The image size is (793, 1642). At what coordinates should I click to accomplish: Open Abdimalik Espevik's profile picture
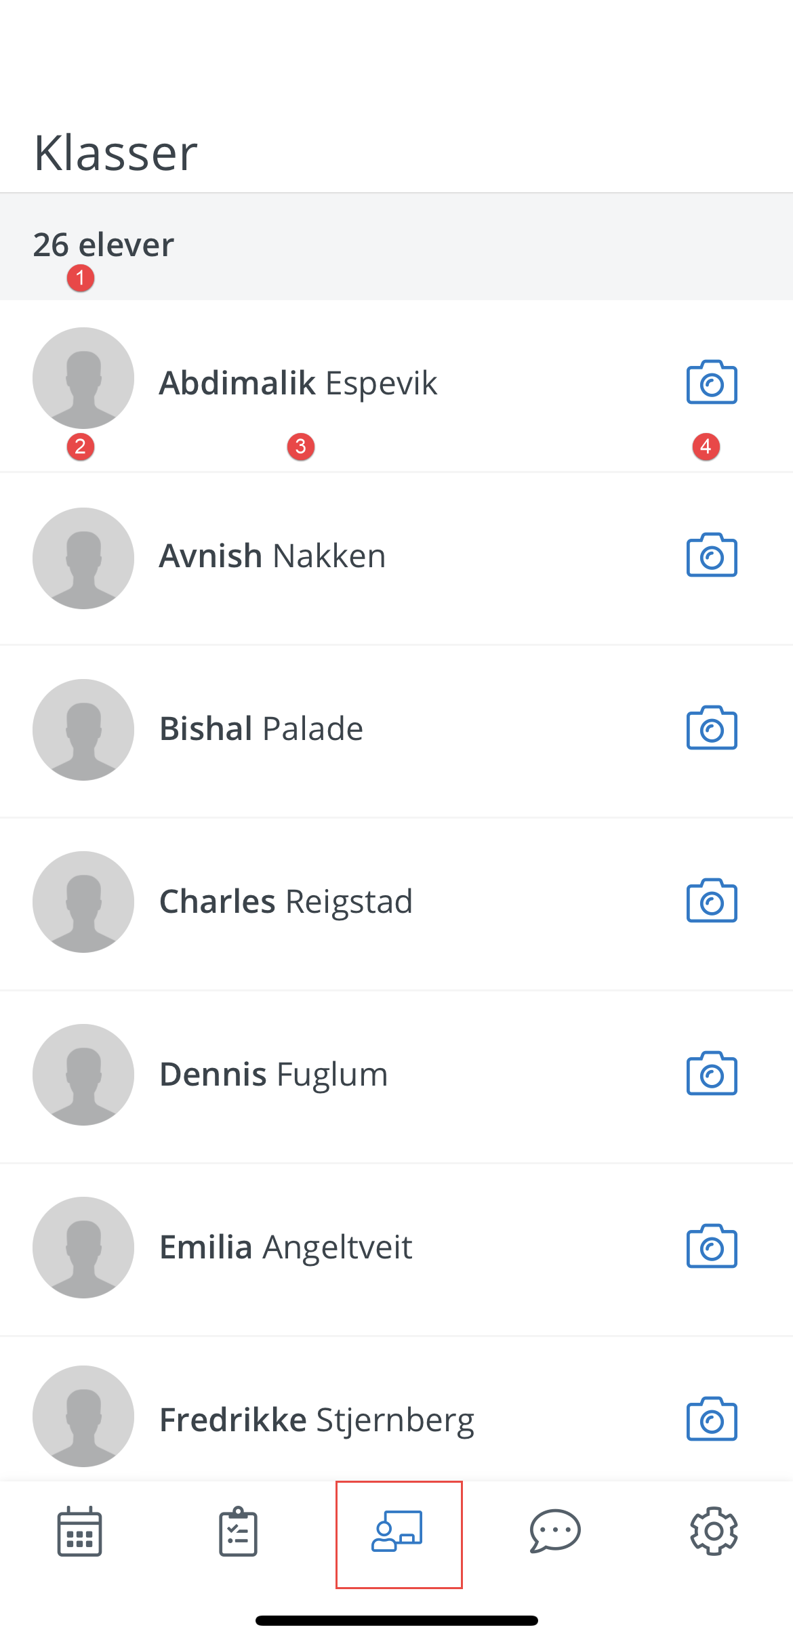click(83, 378)
